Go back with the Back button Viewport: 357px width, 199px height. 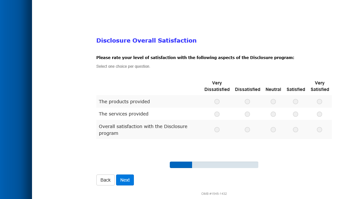(x=105, y=180)
